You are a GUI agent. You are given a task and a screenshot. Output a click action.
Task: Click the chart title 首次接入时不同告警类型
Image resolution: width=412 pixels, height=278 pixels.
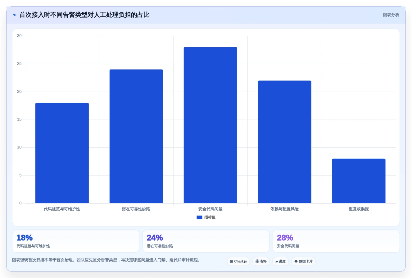[x=84, y=15]
